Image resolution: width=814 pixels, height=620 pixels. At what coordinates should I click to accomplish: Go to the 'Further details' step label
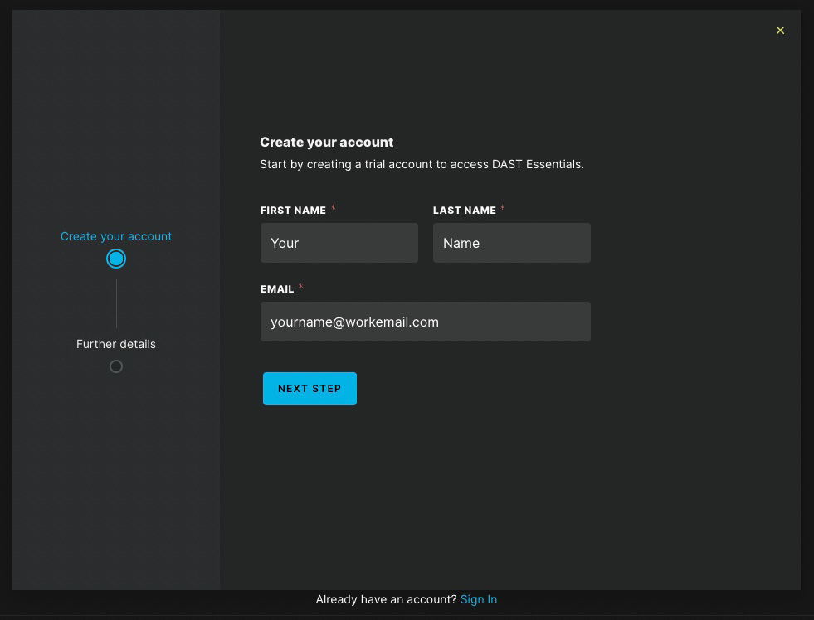click(x=116, y=344)
